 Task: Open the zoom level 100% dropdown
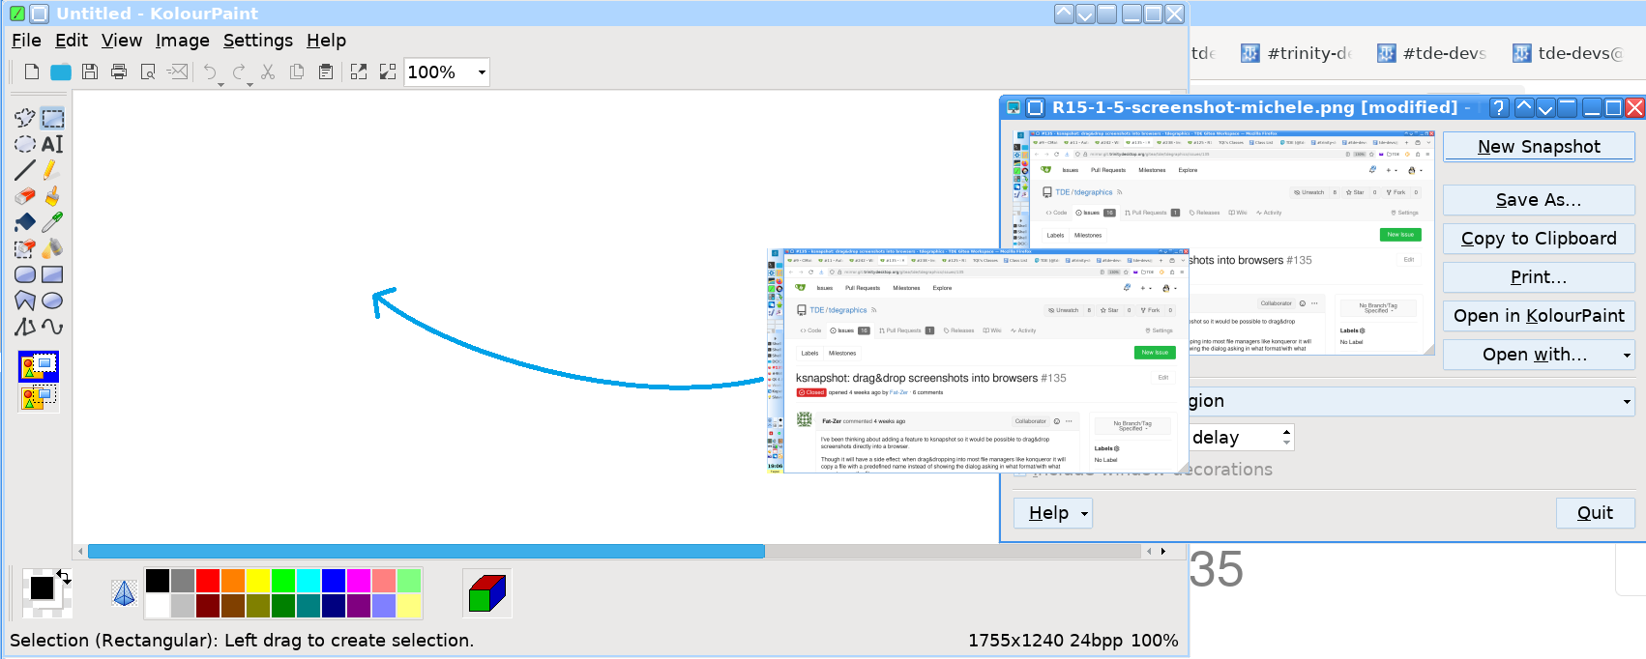[481, 72]
